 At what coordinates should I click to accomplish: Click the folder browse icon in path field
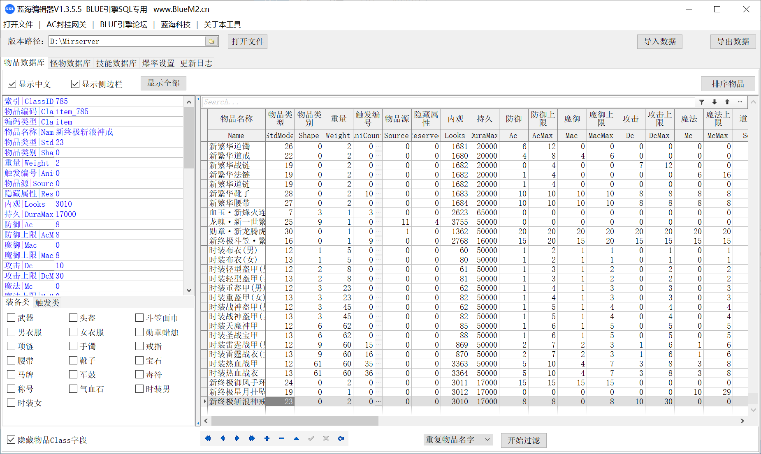(x=211, y=41)
